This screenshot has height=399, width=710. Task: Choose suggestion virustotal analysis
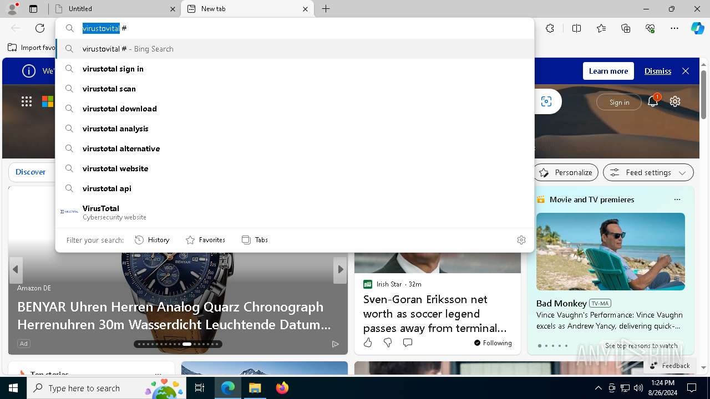click(295, 129)
